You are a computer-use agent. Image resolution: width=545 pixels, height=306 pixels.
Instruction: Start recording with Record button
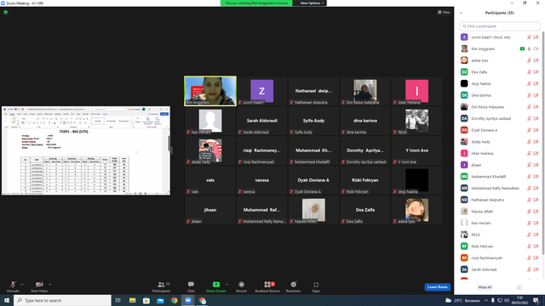point(241,286)
